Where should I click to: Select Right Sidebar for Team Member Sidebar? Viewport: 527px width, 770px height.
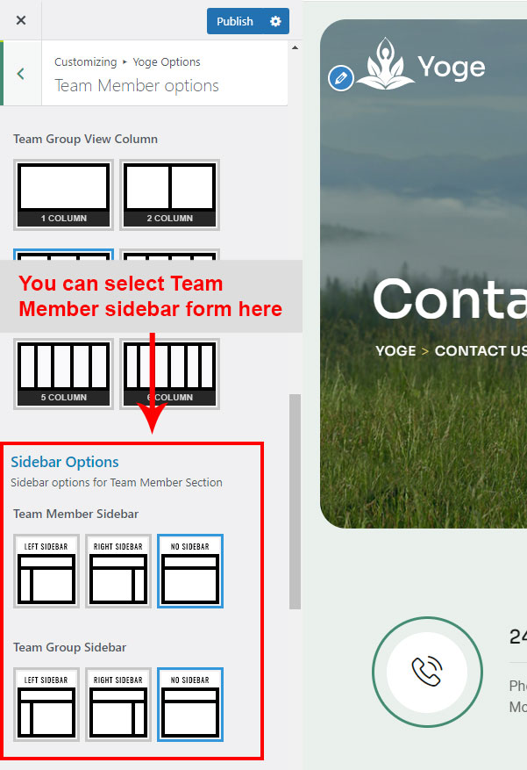point(118,571)
